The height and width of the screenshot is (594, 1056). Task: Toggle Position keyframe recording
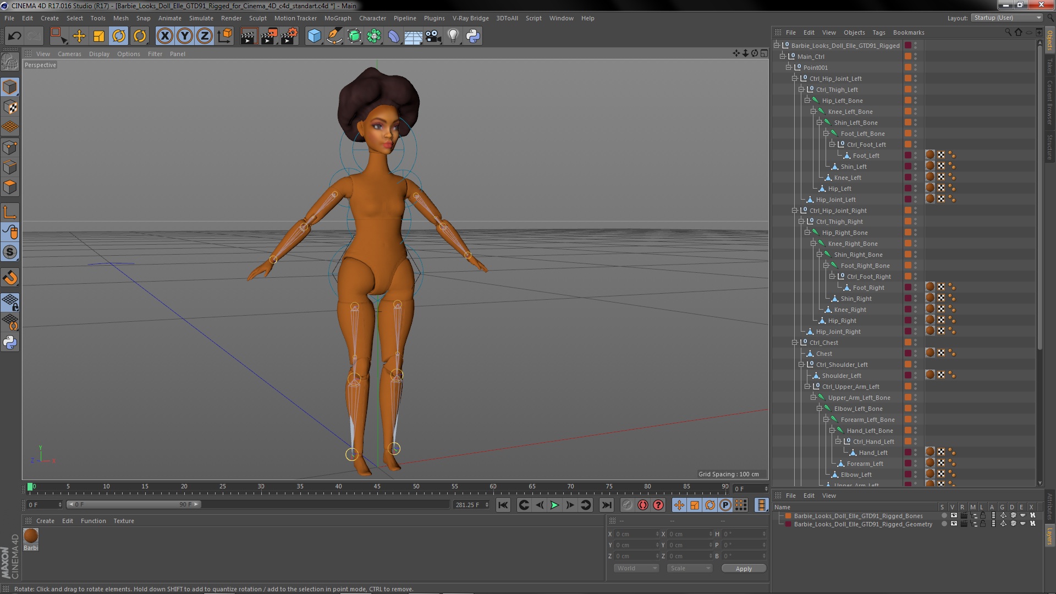coord(679,505)
